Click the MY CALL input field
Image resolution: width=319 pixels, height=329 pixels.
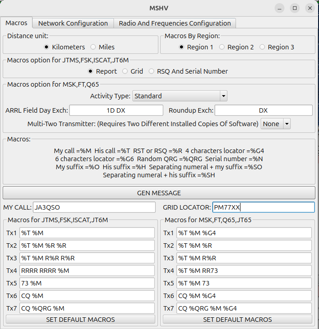click(x=94, y=207)
